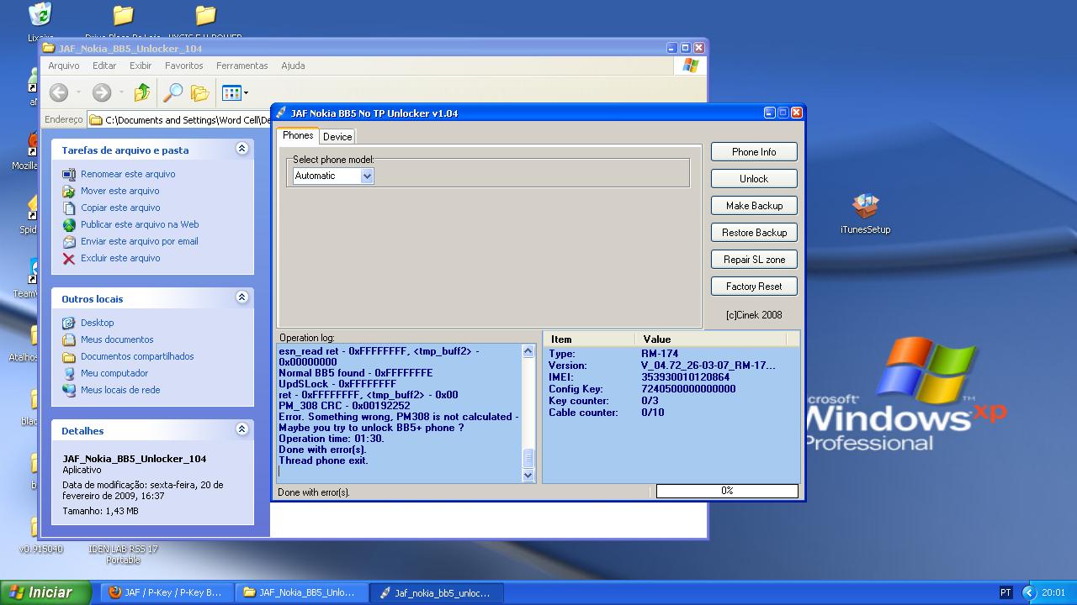Switch to JAF_Nokia_BB5_Unlo... folder taskbar item
1077x605 pixels.
300,592
